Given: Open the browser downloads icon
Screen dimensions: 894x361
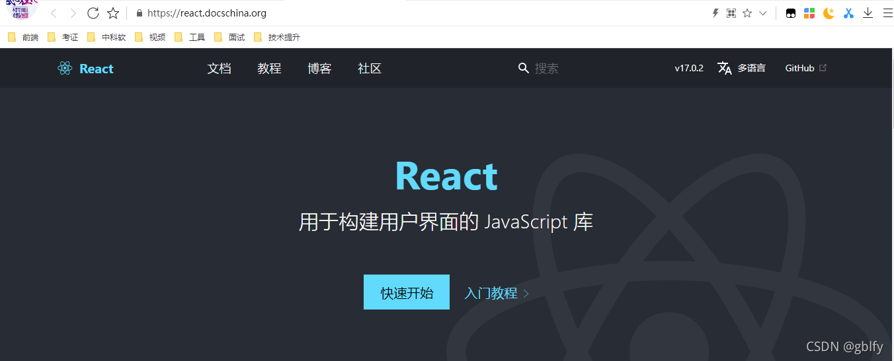Looking at the screenshot, I should coord(868,13).
